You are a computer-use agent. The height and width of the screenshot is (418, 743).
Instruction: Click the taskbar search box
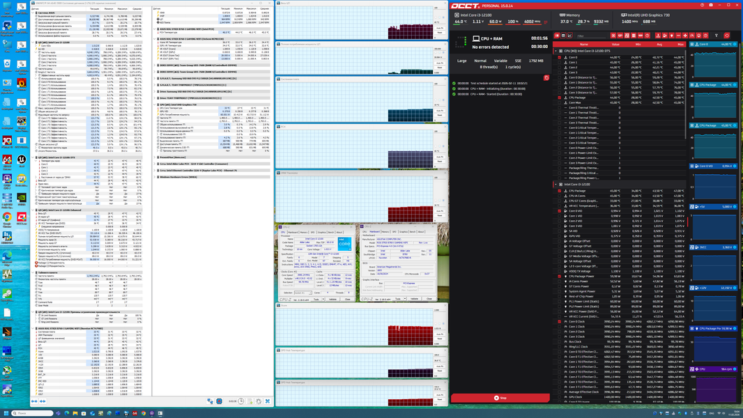tap(32, 413)
